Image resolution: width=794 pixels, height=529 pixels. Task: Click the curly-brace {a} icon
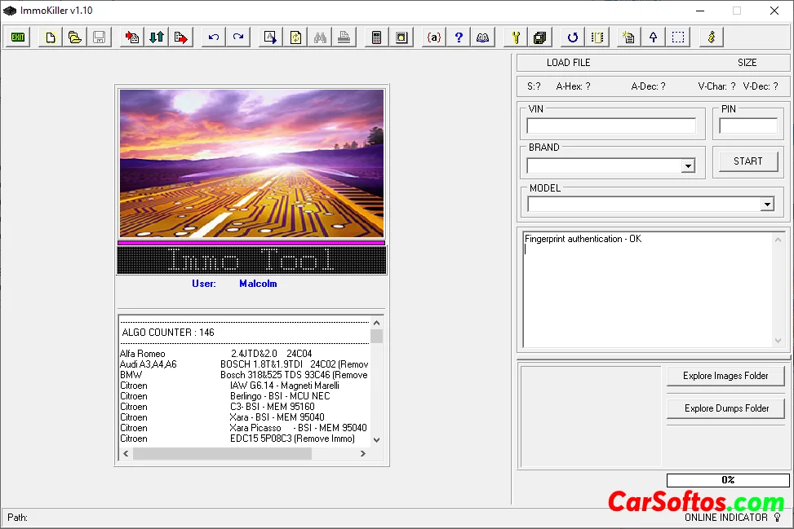point(434,37)
